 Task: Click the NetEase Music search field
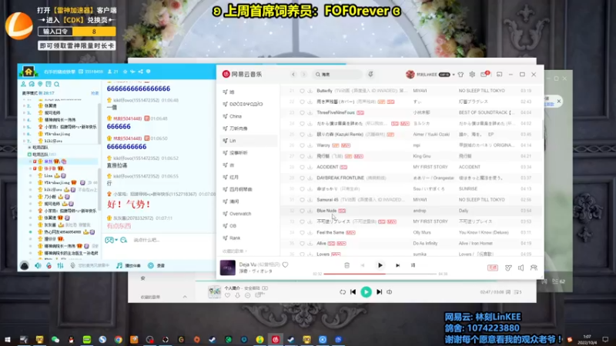point(337,74)
